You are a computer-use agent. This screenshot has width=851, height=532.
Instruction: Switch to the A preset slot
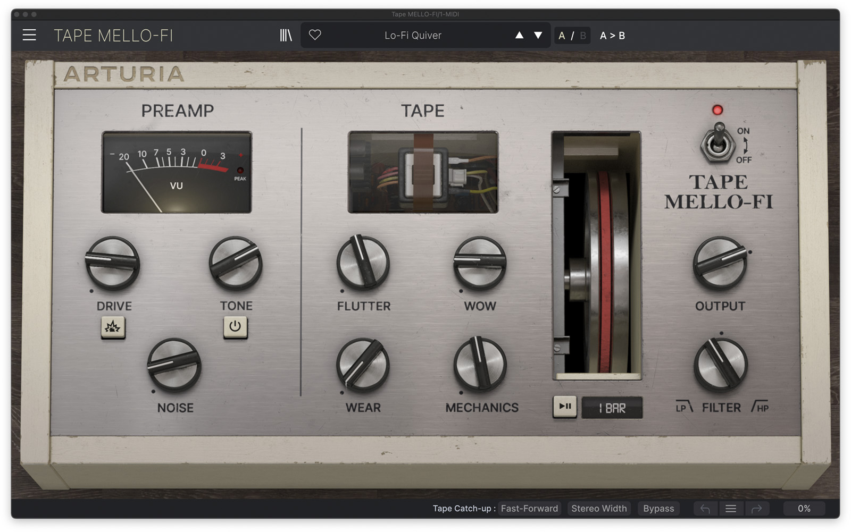point(562,36)
